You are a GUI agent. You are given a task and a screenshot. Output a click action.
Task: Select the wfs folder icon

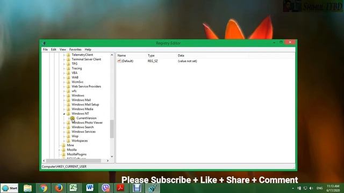68,91
